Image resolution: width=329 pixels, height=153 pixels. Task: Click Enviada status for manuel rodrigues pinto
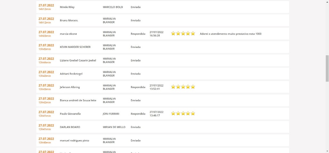[x=136, y=140]
